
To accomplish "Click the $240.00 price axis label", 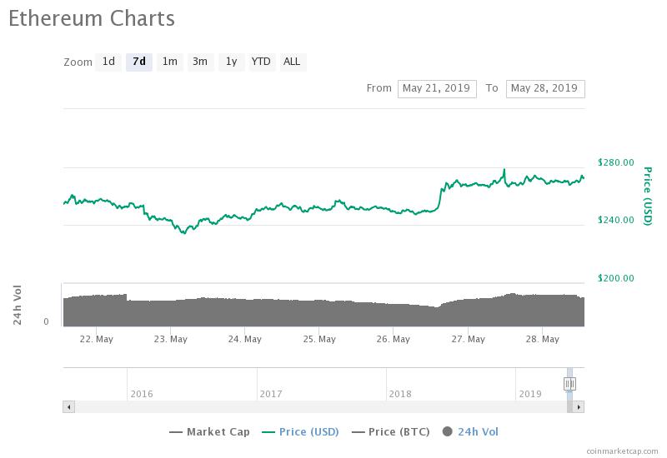I will tap(615, 220).
